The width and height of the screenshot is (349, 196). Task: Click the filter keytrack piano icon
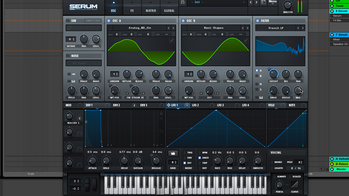pos(261,98)
